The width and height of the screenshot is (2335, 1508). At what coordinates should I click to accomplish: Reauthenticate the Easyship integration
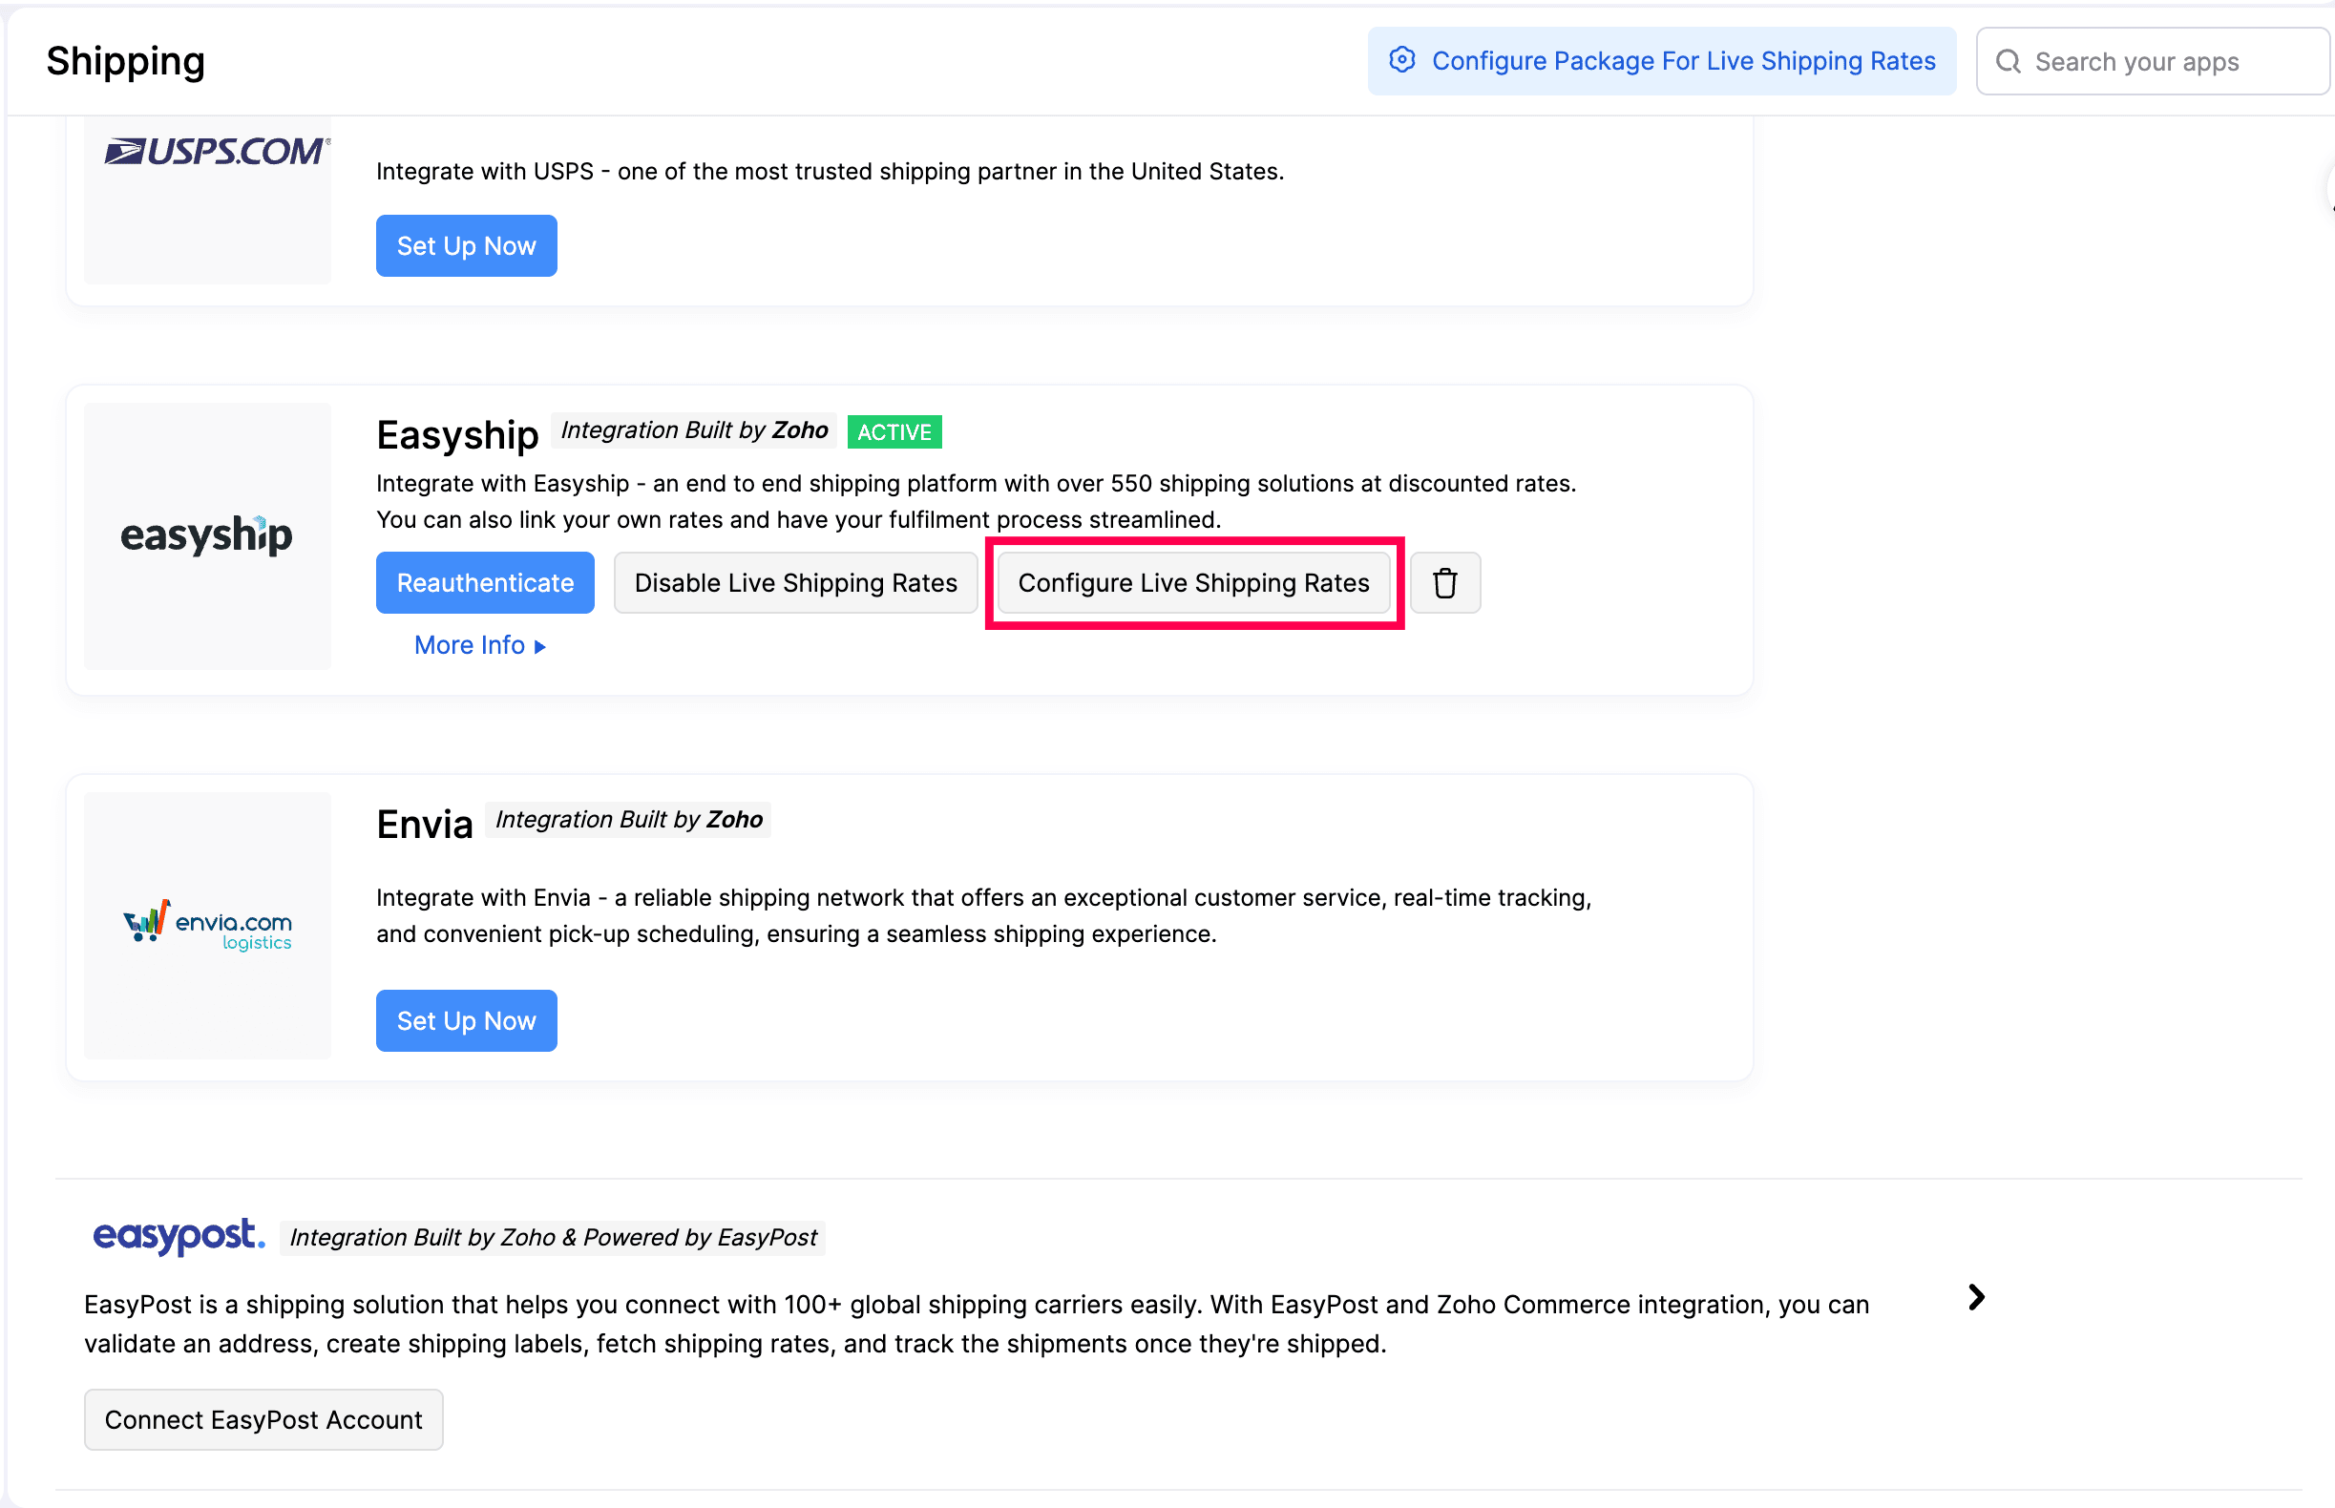485,582
